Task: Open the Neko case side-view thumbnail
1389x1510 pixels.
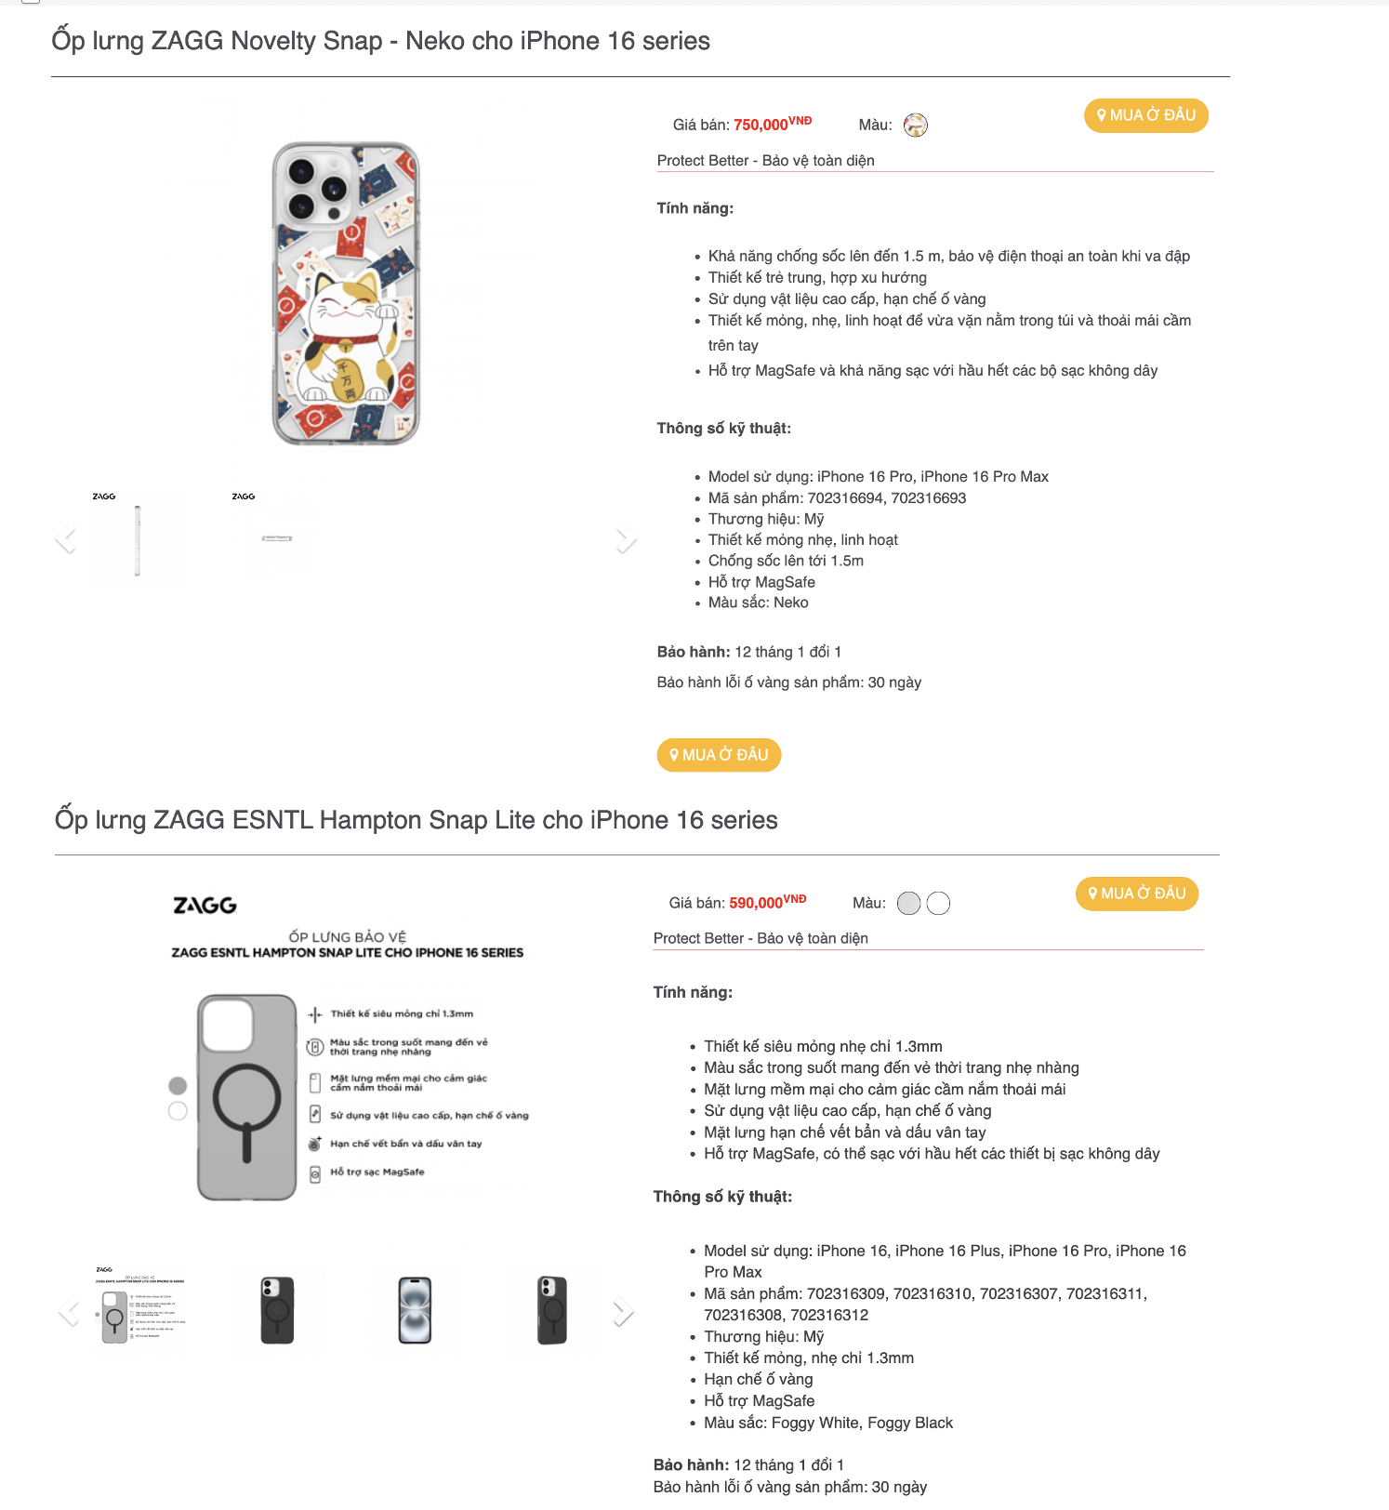Action: [137, 536]
